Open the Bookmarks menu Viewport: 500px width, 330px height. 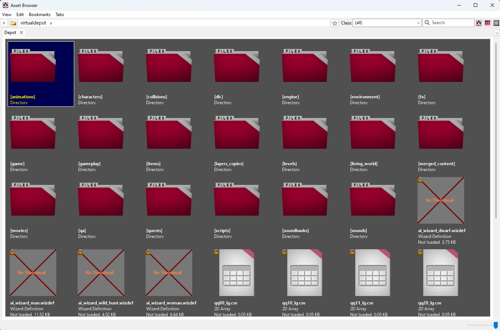[x=39, y=15]
